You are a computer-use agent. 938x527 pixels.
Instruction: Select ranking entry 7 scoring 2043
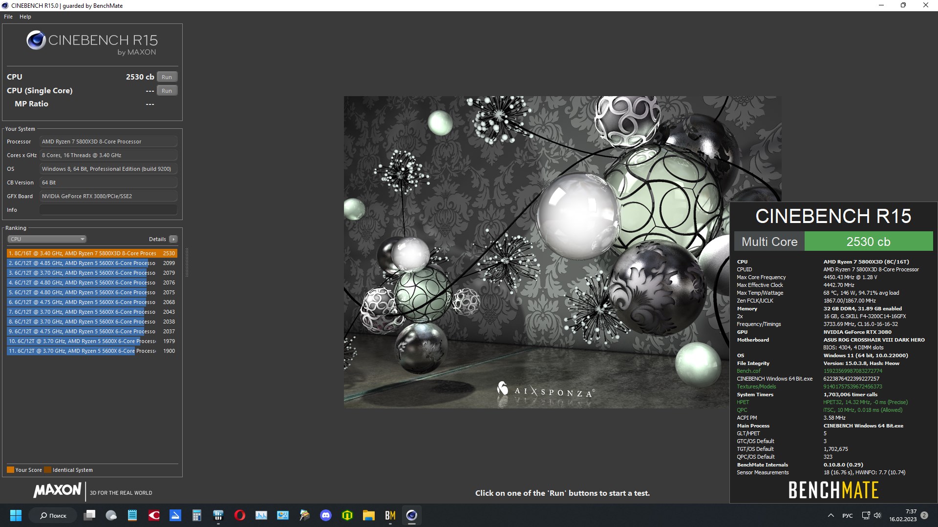pyautogui.click(x=92, y=312)
